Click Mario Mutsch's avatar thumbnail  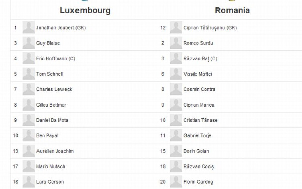click(29, 166)
